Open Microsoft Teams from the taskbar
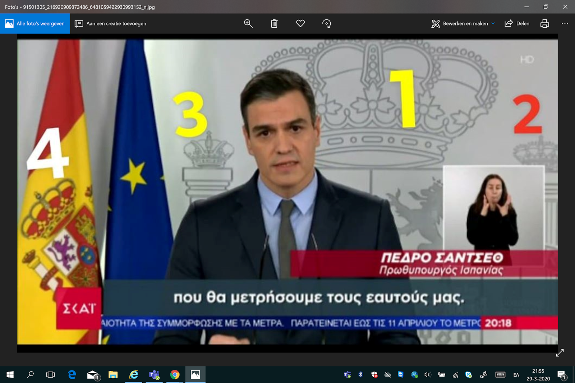 click(155, 375)
